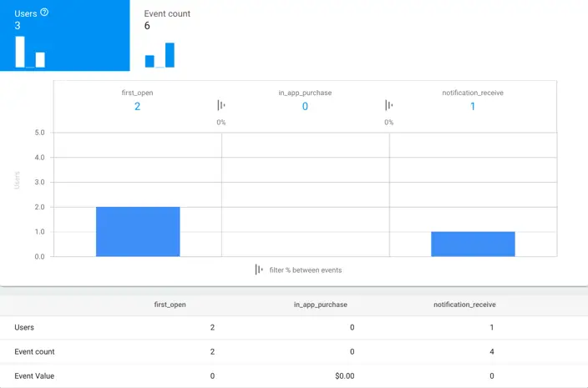Image resolution: width=588 pixels, height=388 pixels.
Task: Click notification_receive event count cell showing 4
Action: coord(491,352)
